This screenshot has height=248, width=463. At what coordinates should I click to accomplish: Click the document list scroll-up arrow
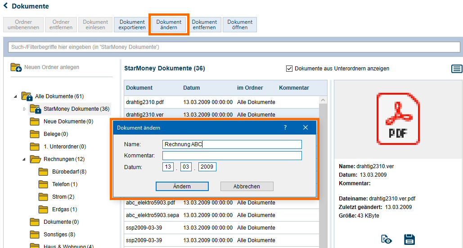[323, 100]
